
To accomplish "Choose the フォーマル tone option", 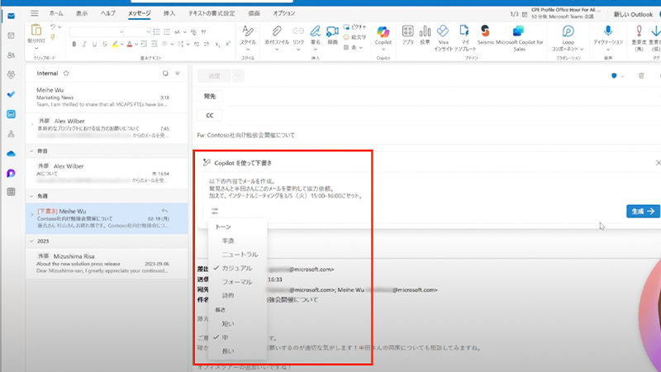I will 238,282.
